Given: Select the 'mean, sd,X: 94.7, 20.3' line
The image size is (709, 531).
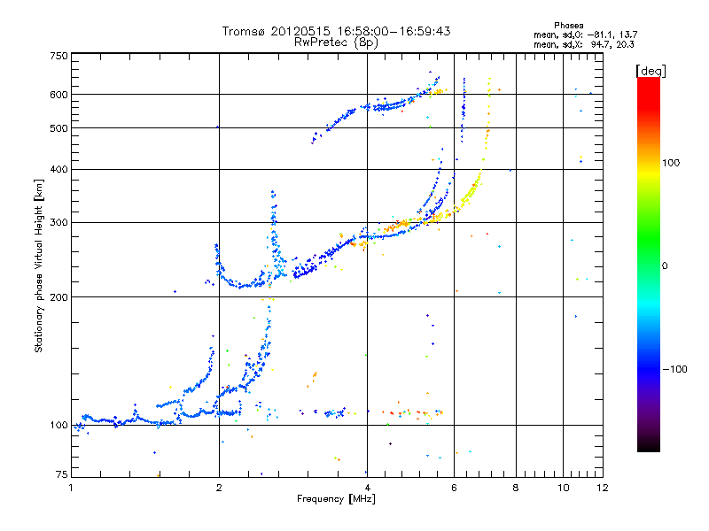Looking at the screenshot, I should tap(584, 44).
